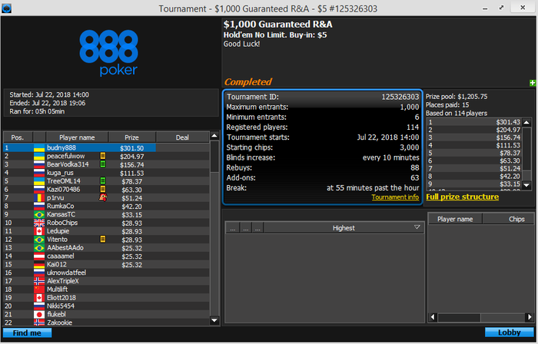Open the Highest dropdown

(417, 227)
